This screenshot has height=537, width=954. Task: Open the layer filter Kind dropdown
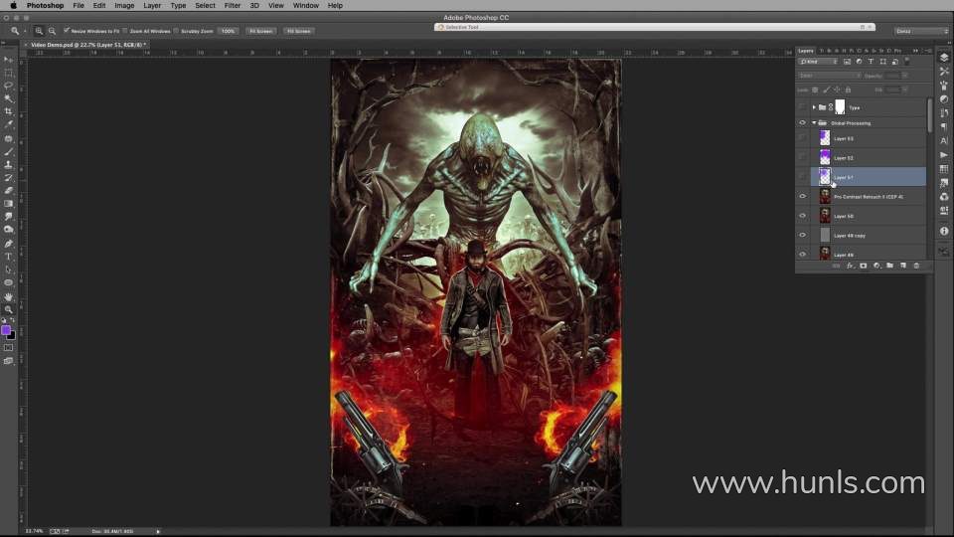click(x=818, y=62)
